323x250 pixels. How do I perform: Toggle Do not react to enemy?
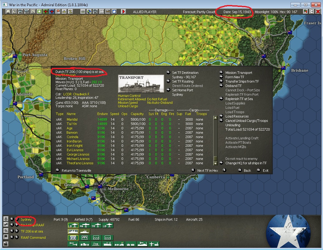pos(241,159)
